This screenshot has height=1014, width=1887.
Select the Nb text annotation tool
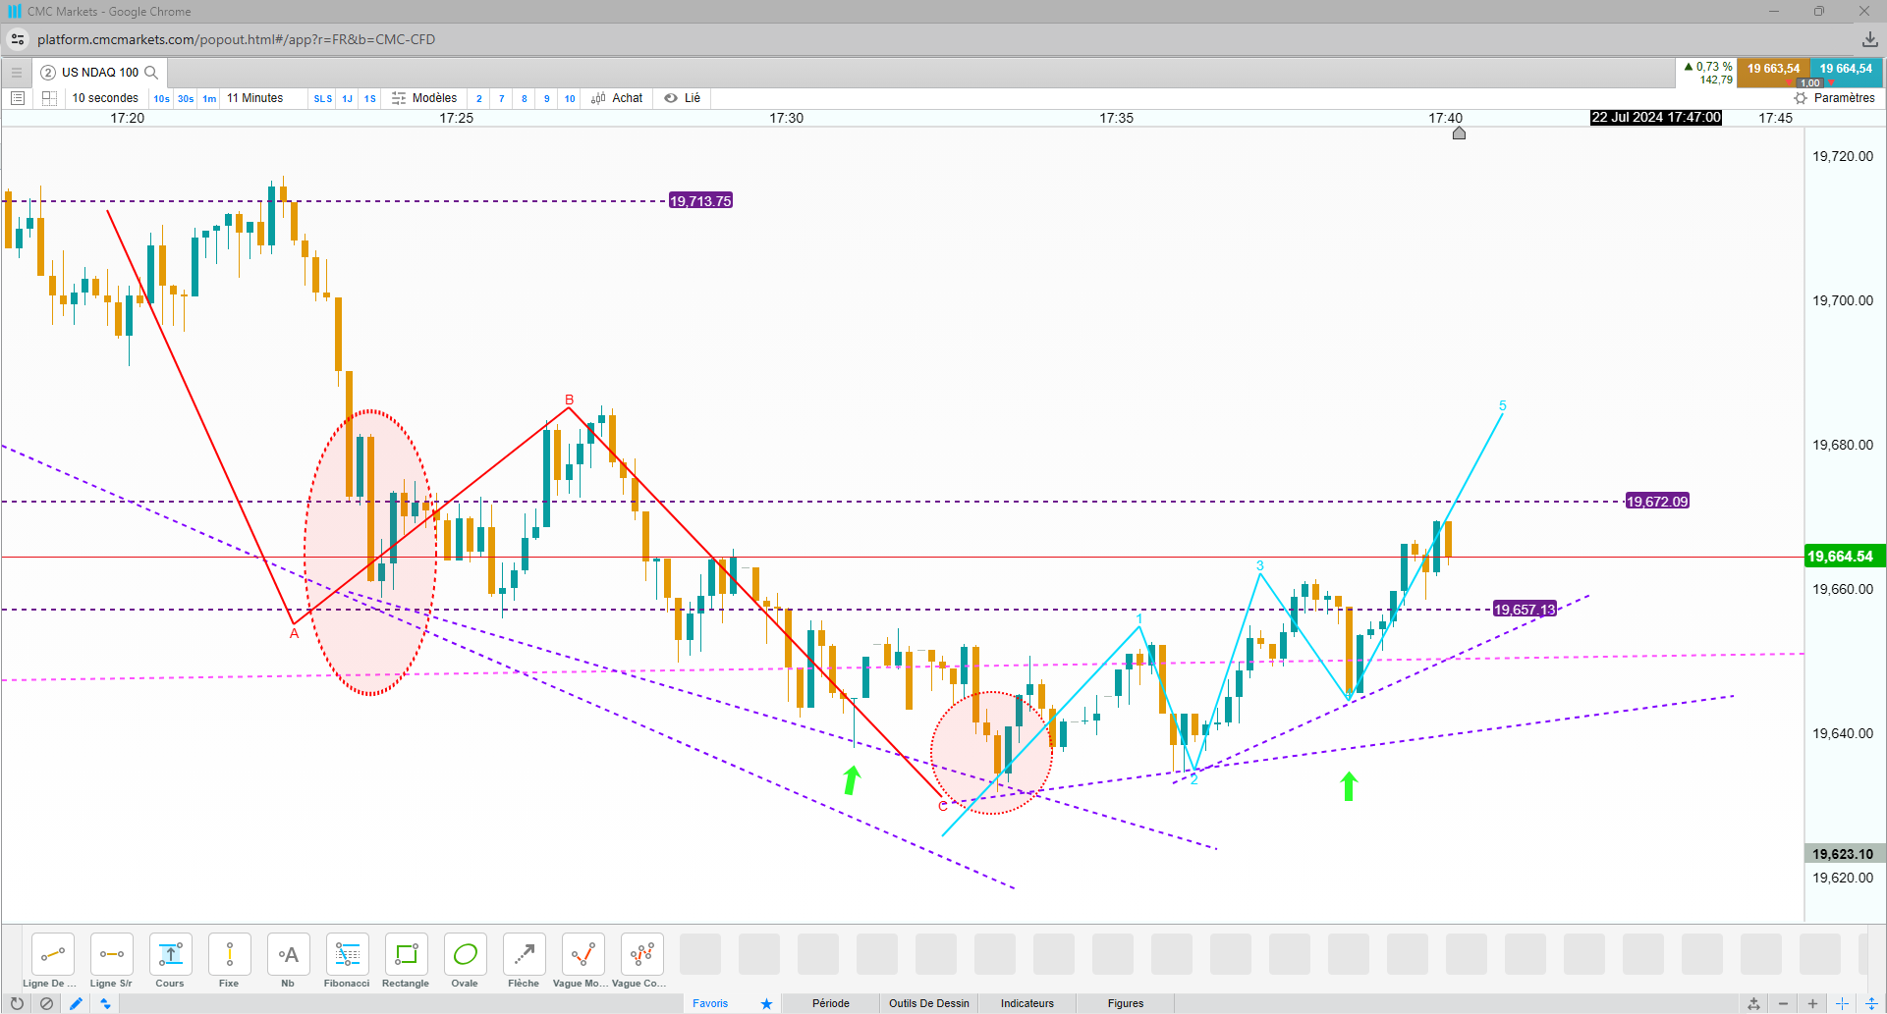point(289,954)
